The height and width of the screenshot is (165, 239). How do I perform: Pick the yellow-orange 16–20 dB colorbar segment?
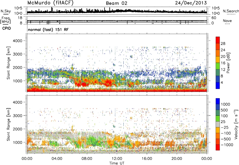pos(218,60)
